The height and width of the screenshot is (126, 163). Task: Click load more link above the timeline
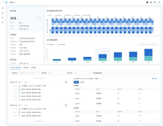pyautogui.click(x=39, y=78)
